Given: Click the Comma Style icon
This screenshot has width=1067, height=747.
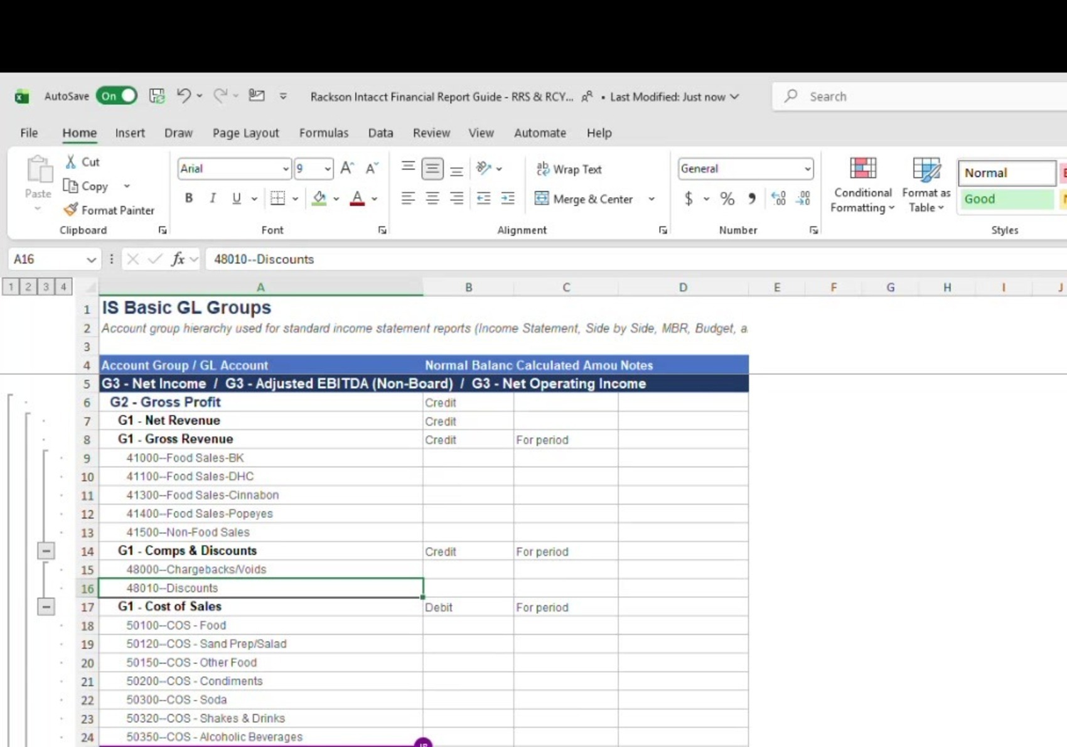Looking at the screenshot, I should [751, 198].
